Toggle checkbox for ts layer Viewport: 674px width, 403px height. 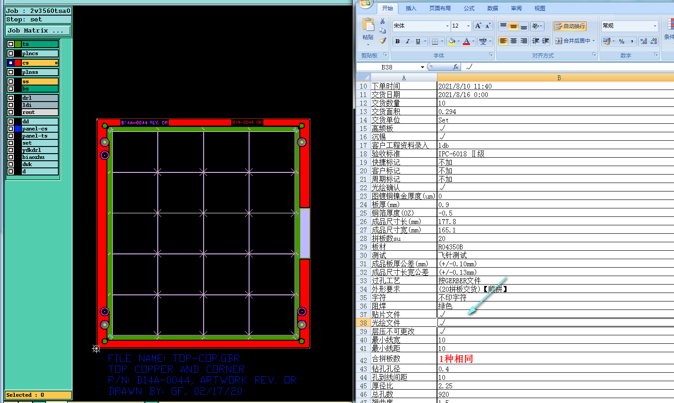click(11, 44)
